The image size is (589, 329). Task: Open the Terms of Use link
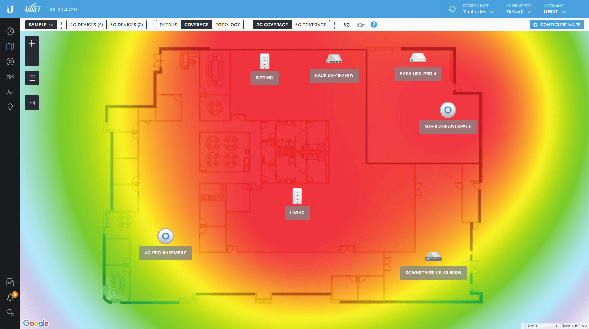574,326
